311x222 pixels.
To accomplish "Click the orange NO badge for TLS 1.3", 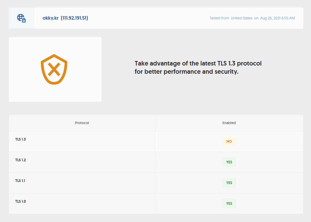I will pos(229,141).
